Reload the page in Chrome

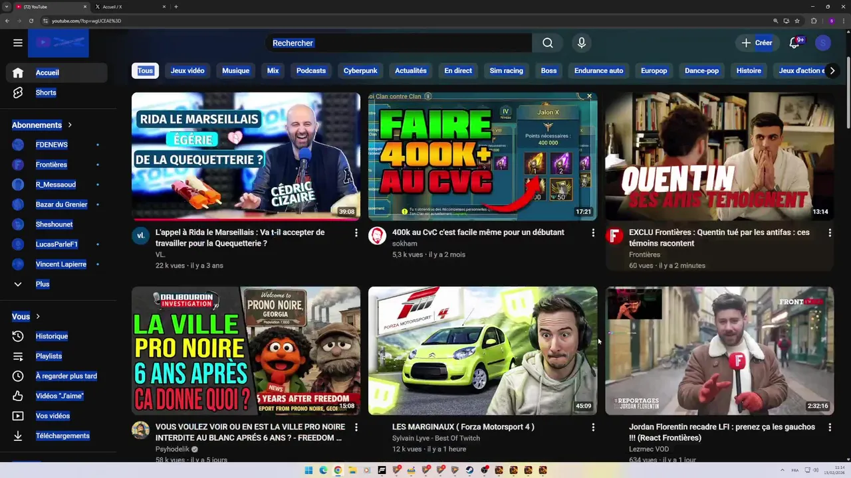pos(31,21)
